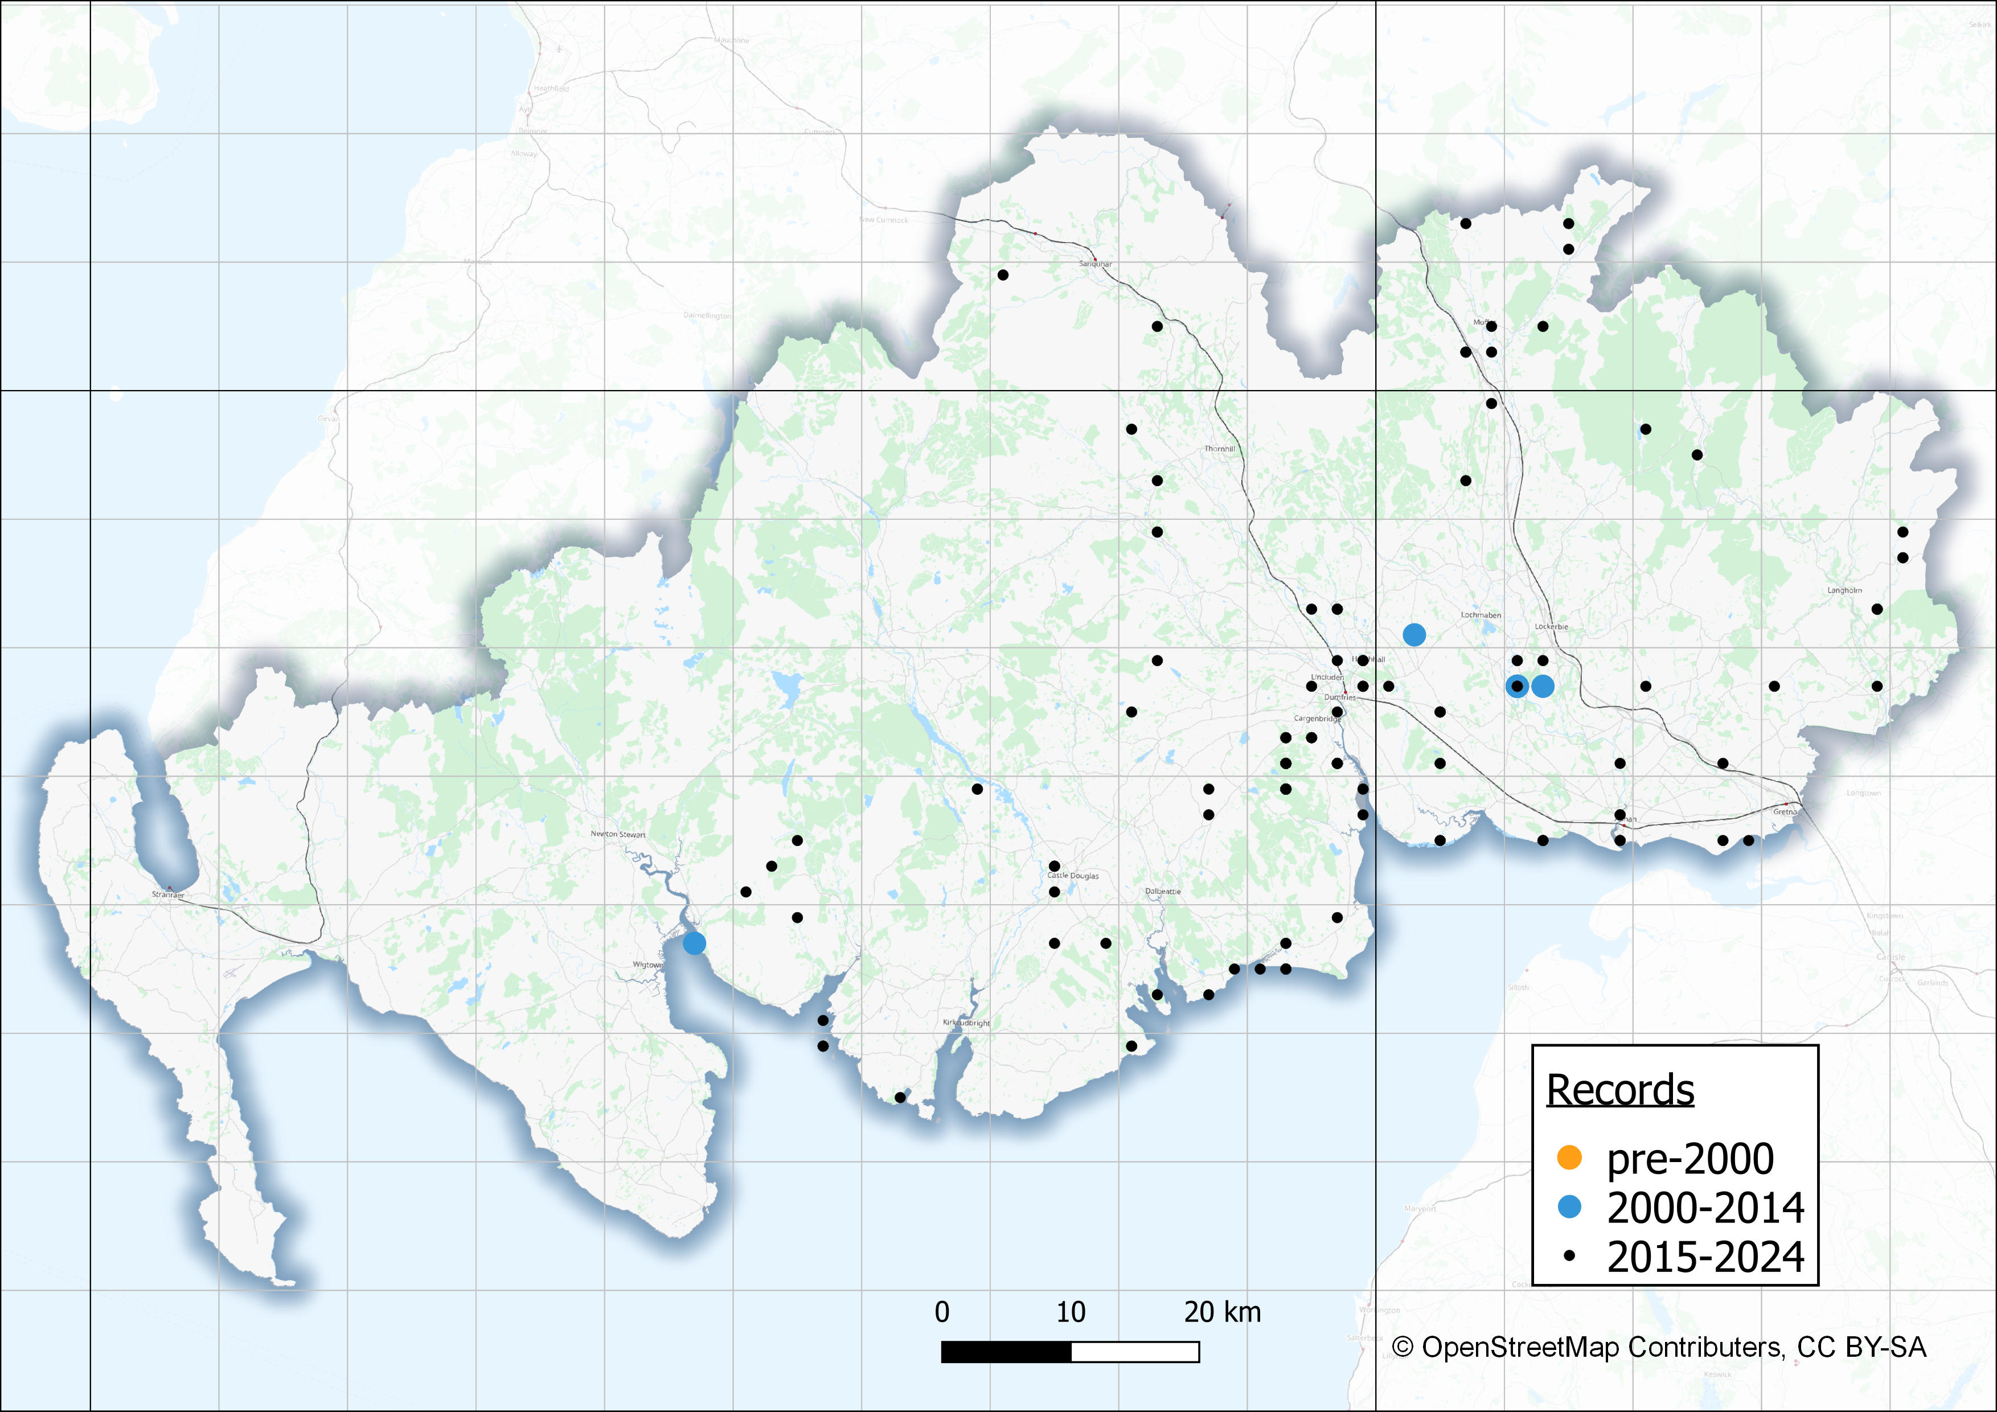
Task: Click the Thornhill town label
Action: (1219, 449)
